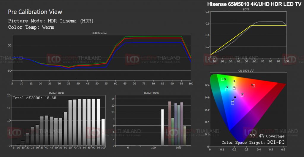Viewport: 304px width, 157px height.
Task: Click the 70 bar in grayscale DeltaE chart
Action: pyautogui.click(x=75, y=123)
